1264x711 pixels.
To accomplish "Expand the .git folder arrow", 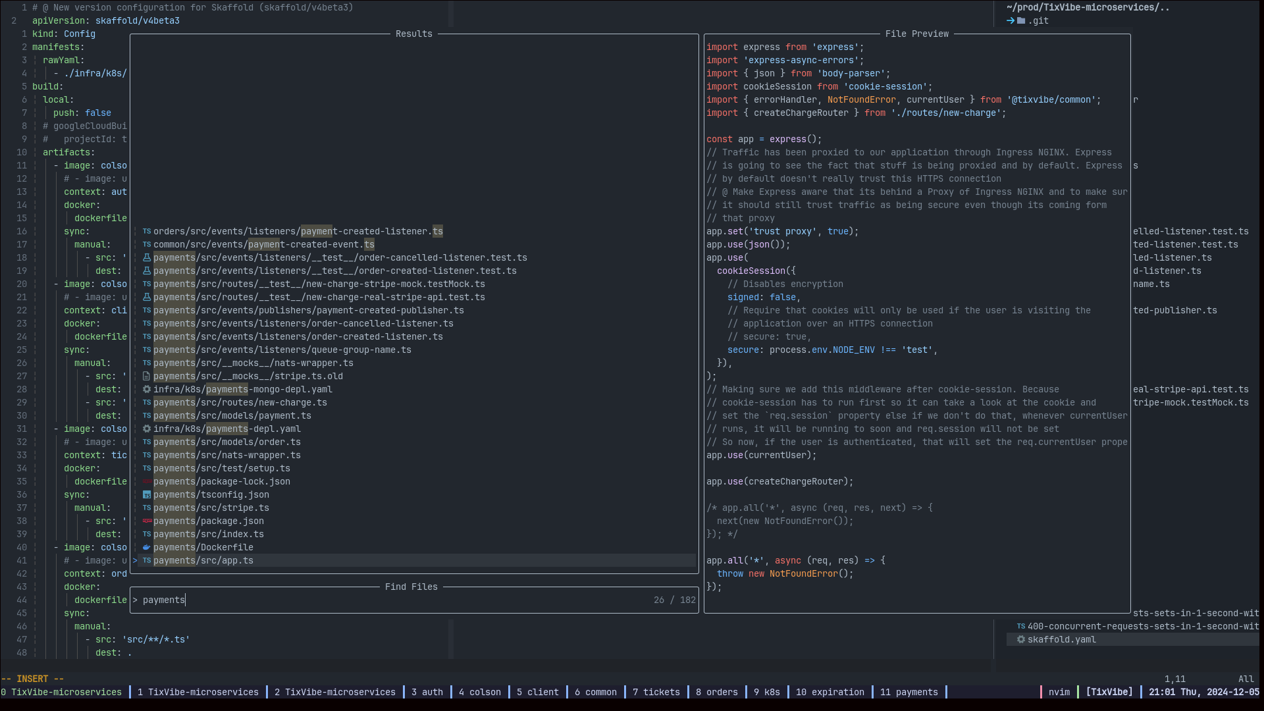I will coord(1011,20).
